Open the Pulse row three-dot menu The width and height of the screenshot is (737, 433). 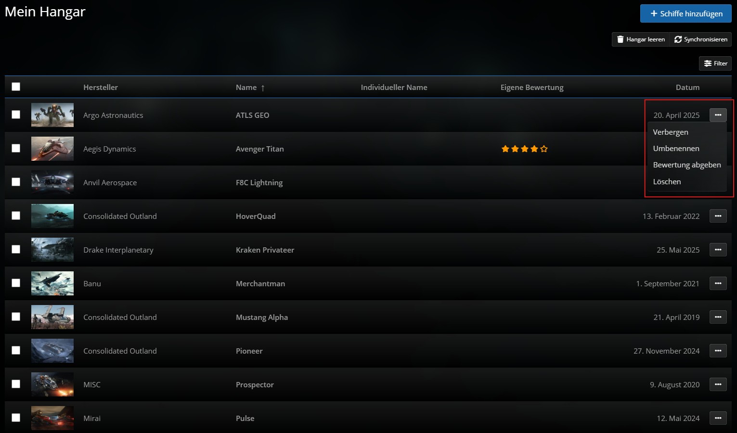(718, 418)
